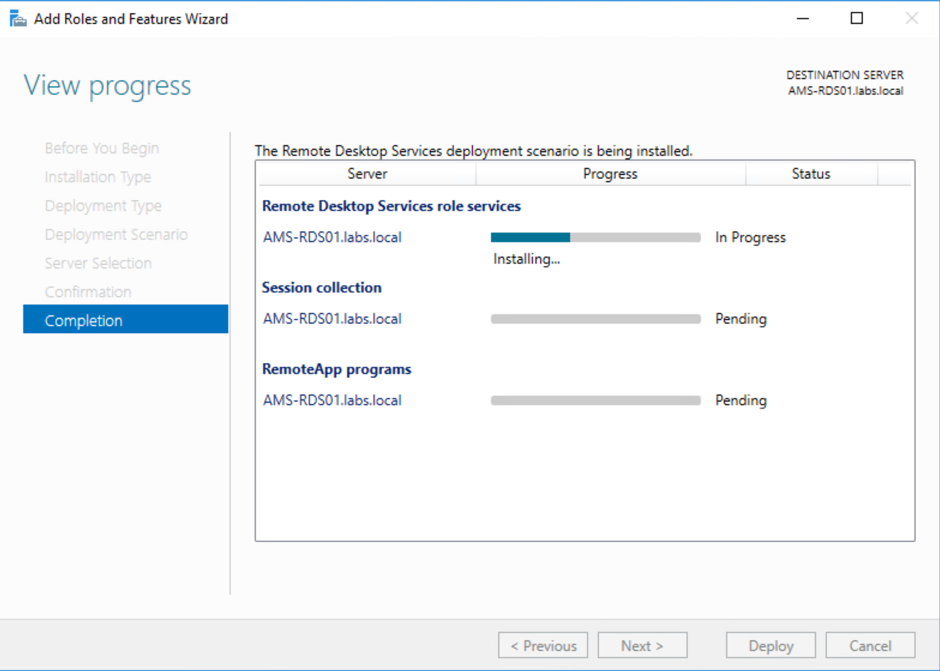The width and height of the screenshot is (940, 671).
Task: Select the Confirmation step
Action: [88, 292]
